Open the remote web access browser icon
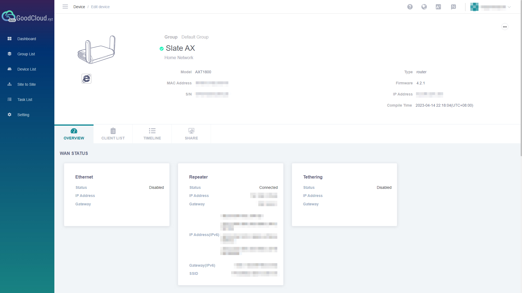The image size is (522, 293). point(86,79)
